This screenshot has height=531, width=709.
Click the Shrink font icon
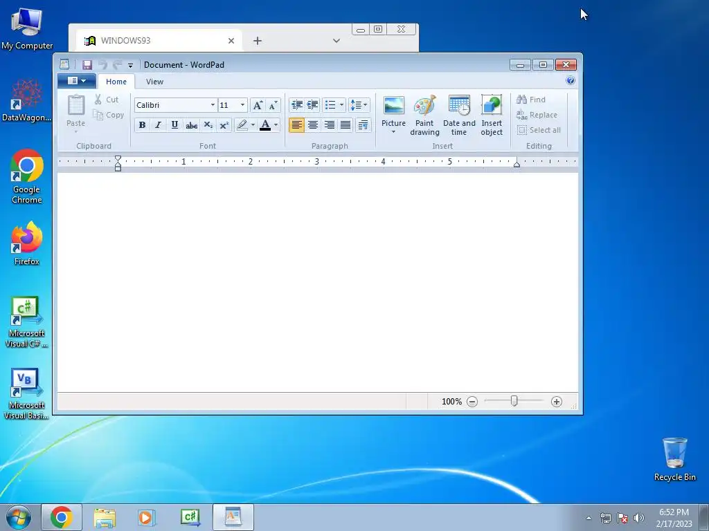(273, 105)
